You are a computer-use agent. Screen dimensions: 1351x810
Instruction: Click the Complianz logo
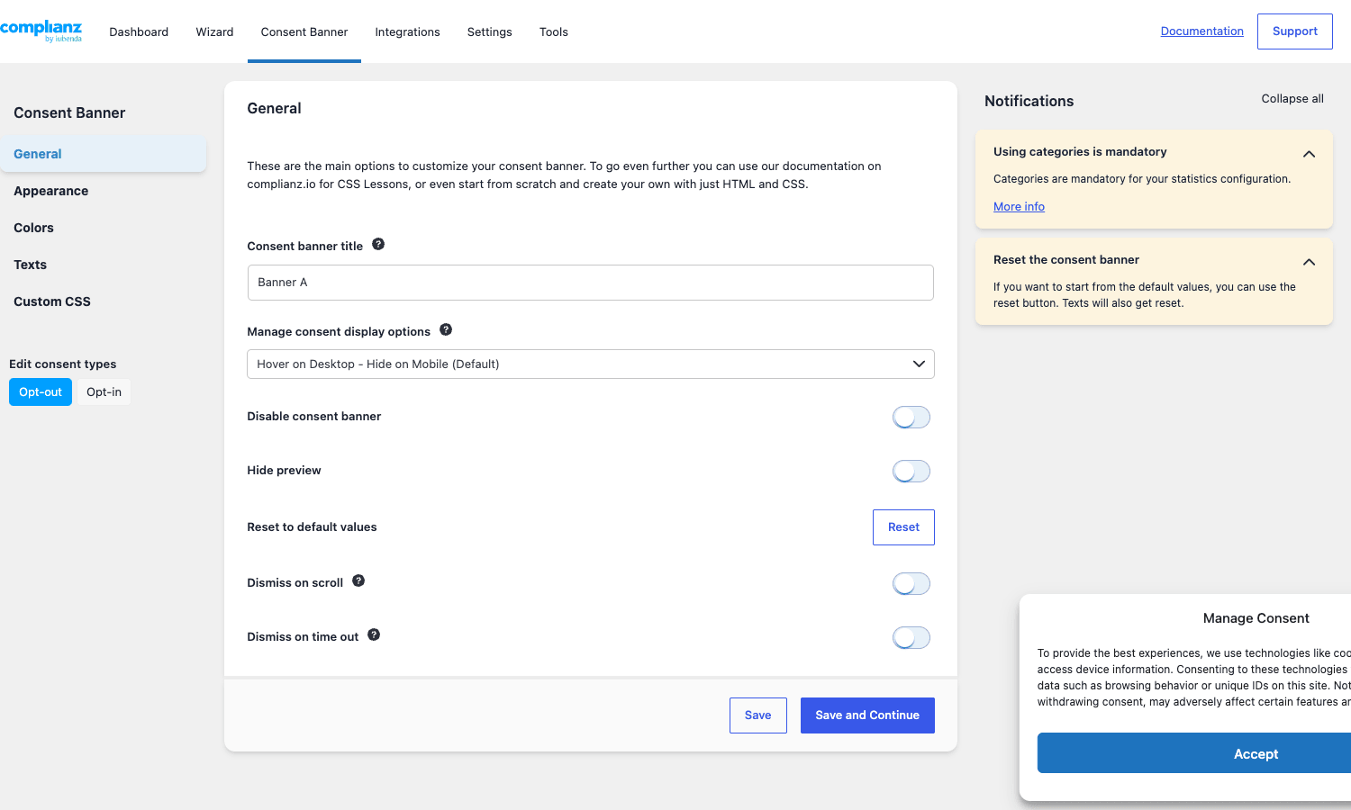click(41, 31)
